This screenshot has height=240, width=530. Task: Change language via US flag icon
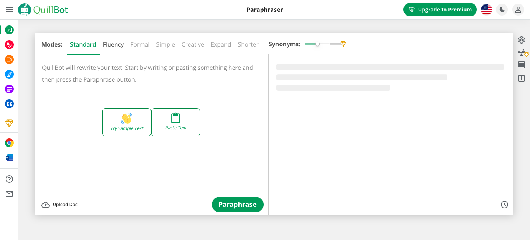(x=486, y=10)
